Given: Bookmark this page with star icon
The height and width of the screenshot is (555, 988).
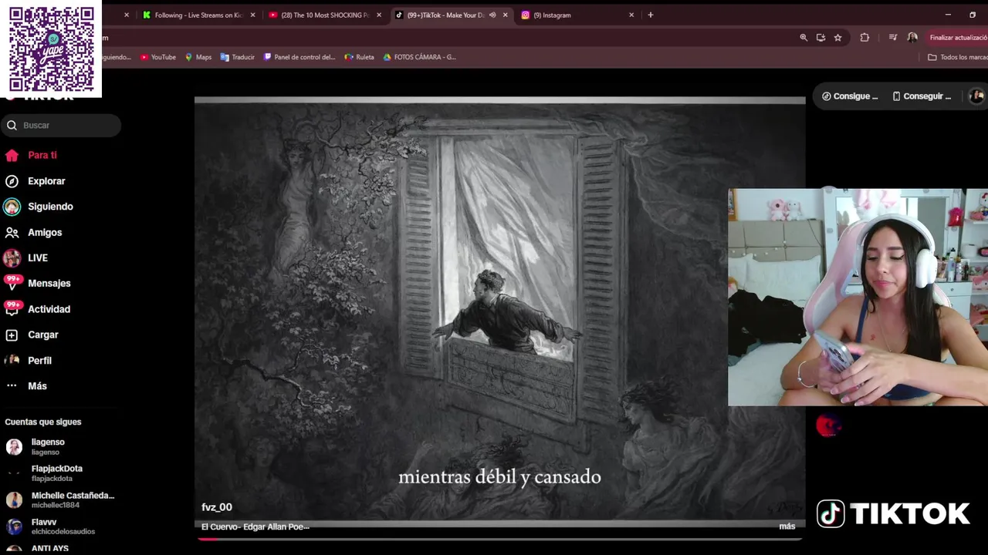Looking at the screenshot, I should tap(837, 37).
